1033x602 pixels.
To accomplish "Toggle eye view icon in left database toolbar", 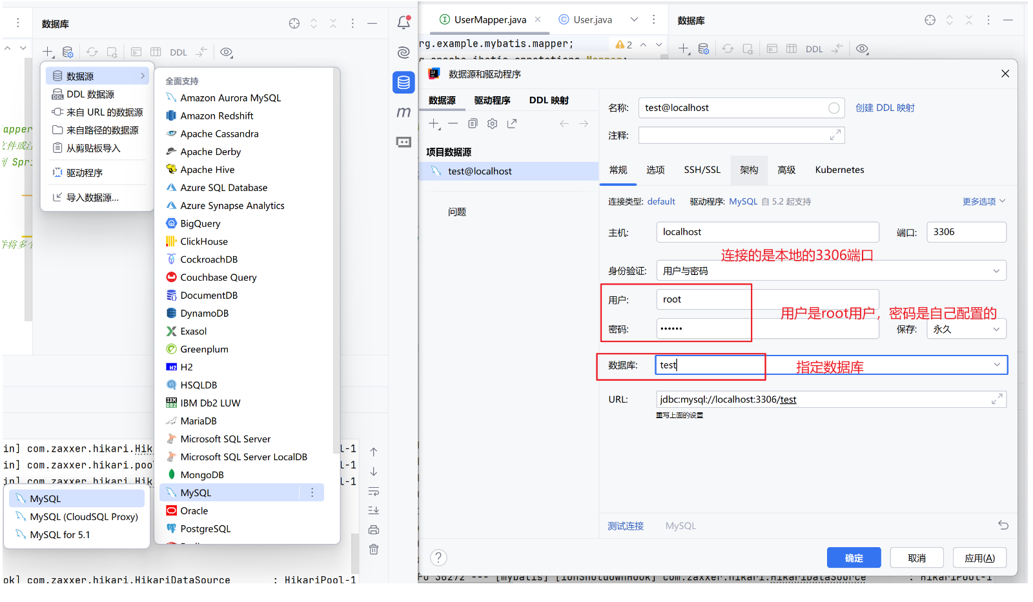I will pos(226,52).
